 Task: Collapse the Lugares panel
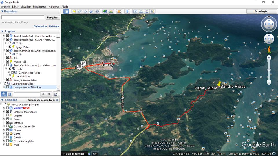pyautogui.click(x=2, y=31)
